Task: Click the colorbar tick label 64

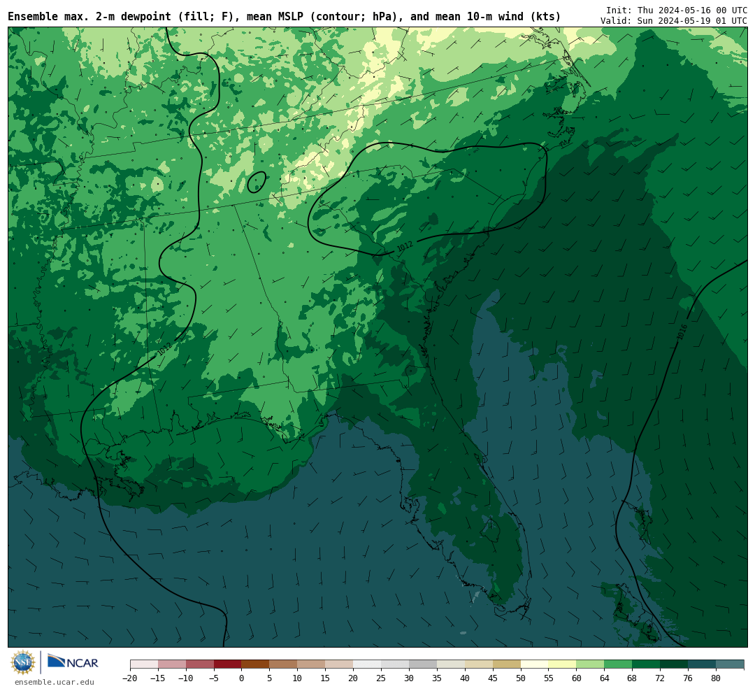Action: click(x=605, y=678)
